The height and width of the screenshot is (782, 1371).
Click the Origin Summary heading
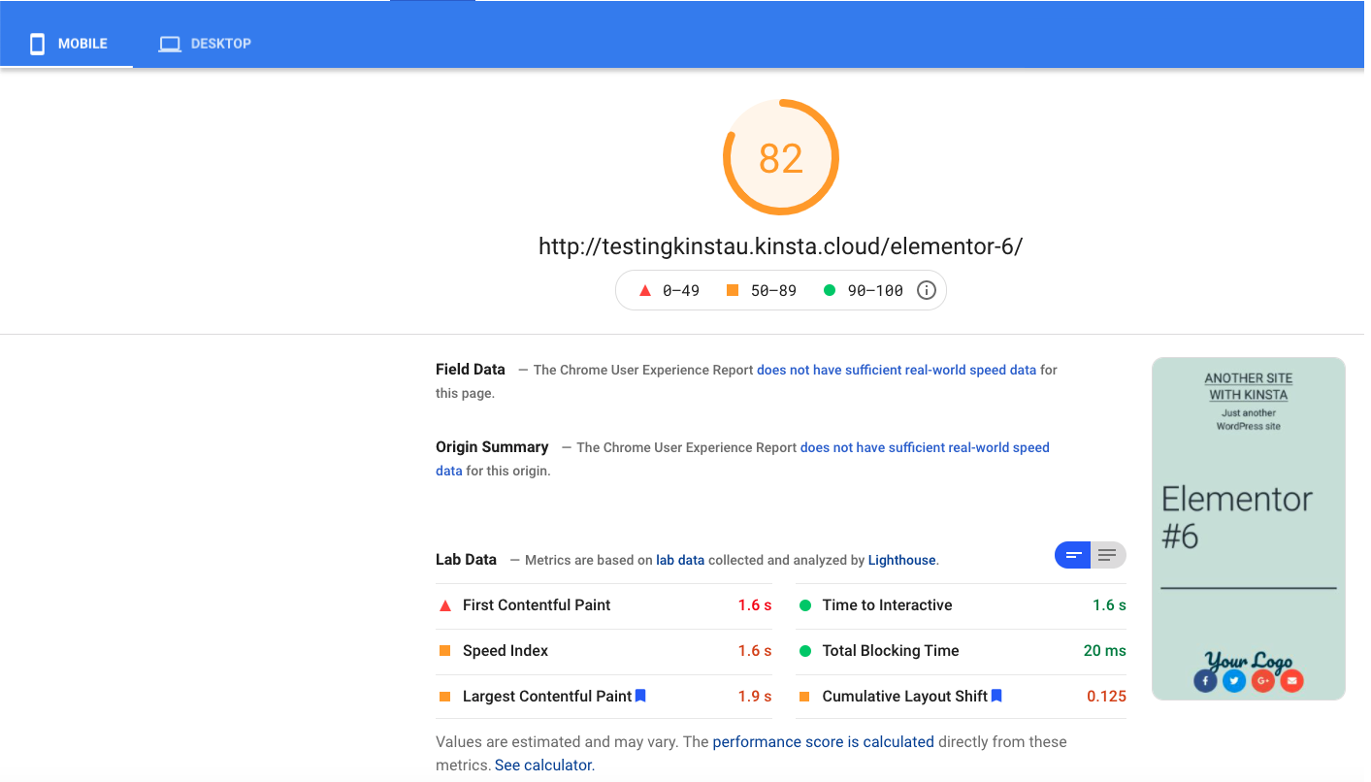(x=492, y=447)
